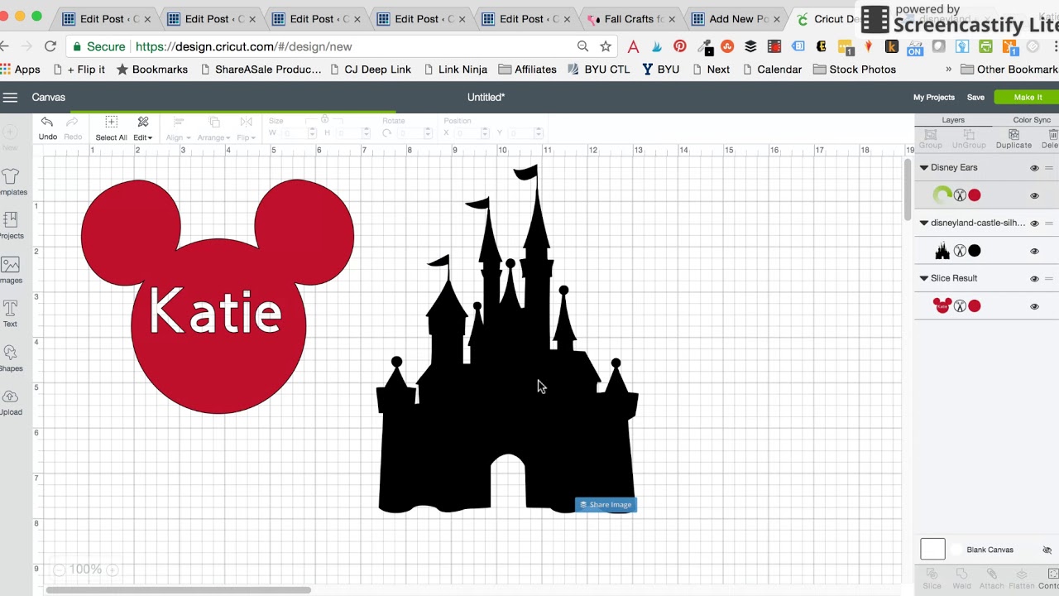
Task: Click the Slice tool icon
Action: 932,574
